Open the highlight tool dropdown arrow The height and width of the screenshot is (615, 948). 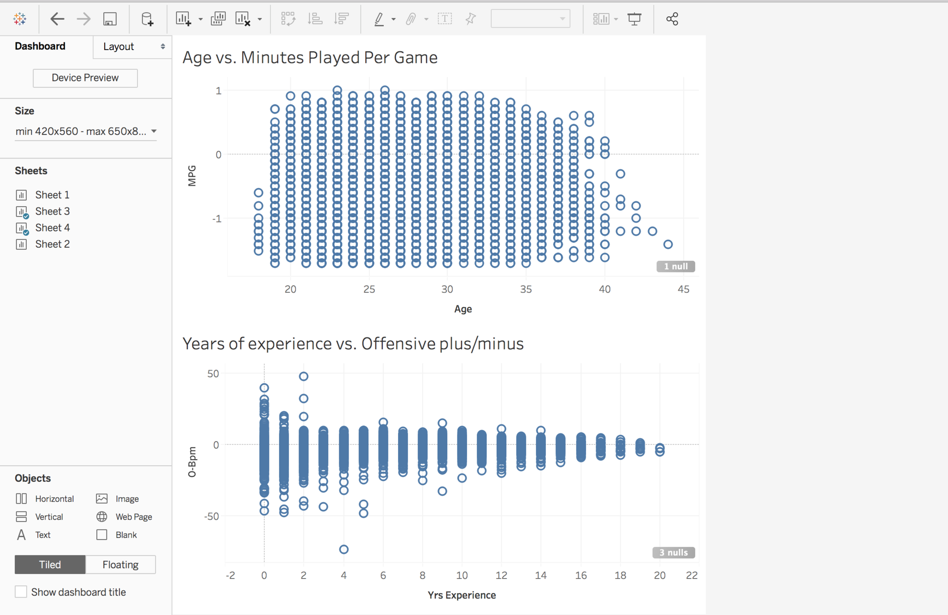(x=393, y=19)
